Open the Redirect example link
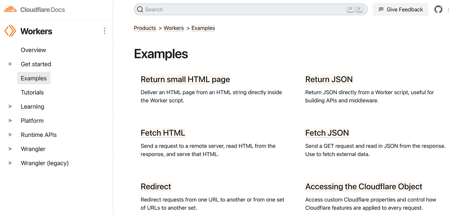Image resolution: width=449 pixels, height=215 pixels. pos(156,186)
